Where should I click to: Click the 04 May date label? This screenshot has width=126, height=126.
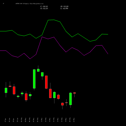pyautogui.click(x=22, y=120)
